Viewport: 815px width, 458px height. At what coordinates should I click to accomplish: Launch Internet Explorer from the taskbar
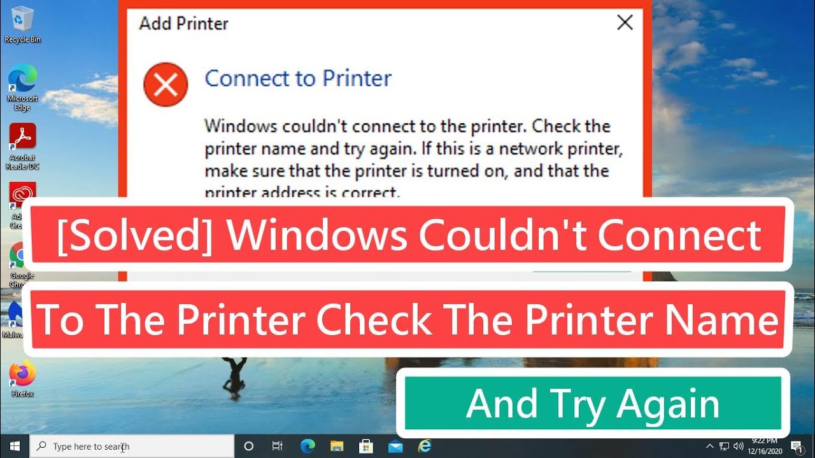pos(424,446)
